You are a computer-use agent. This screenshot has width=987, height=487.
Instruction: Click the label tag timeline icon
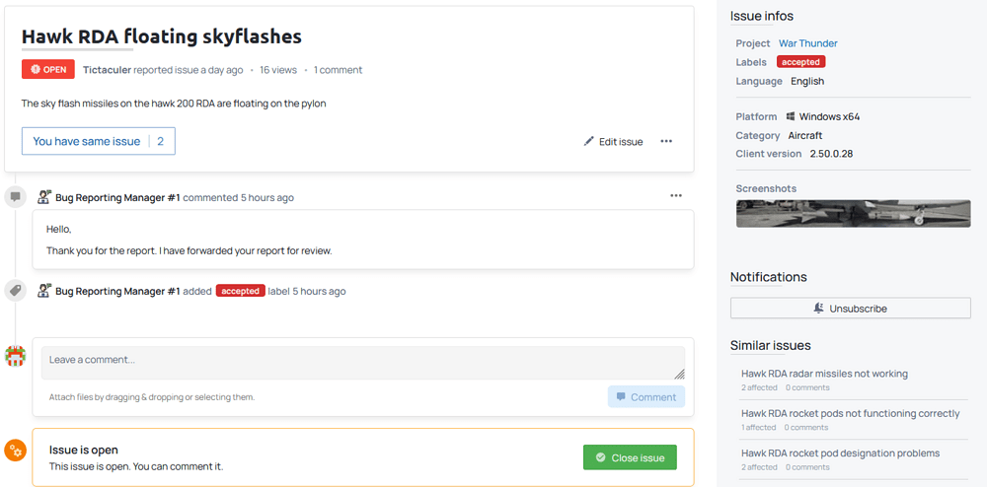click(15, 291)
